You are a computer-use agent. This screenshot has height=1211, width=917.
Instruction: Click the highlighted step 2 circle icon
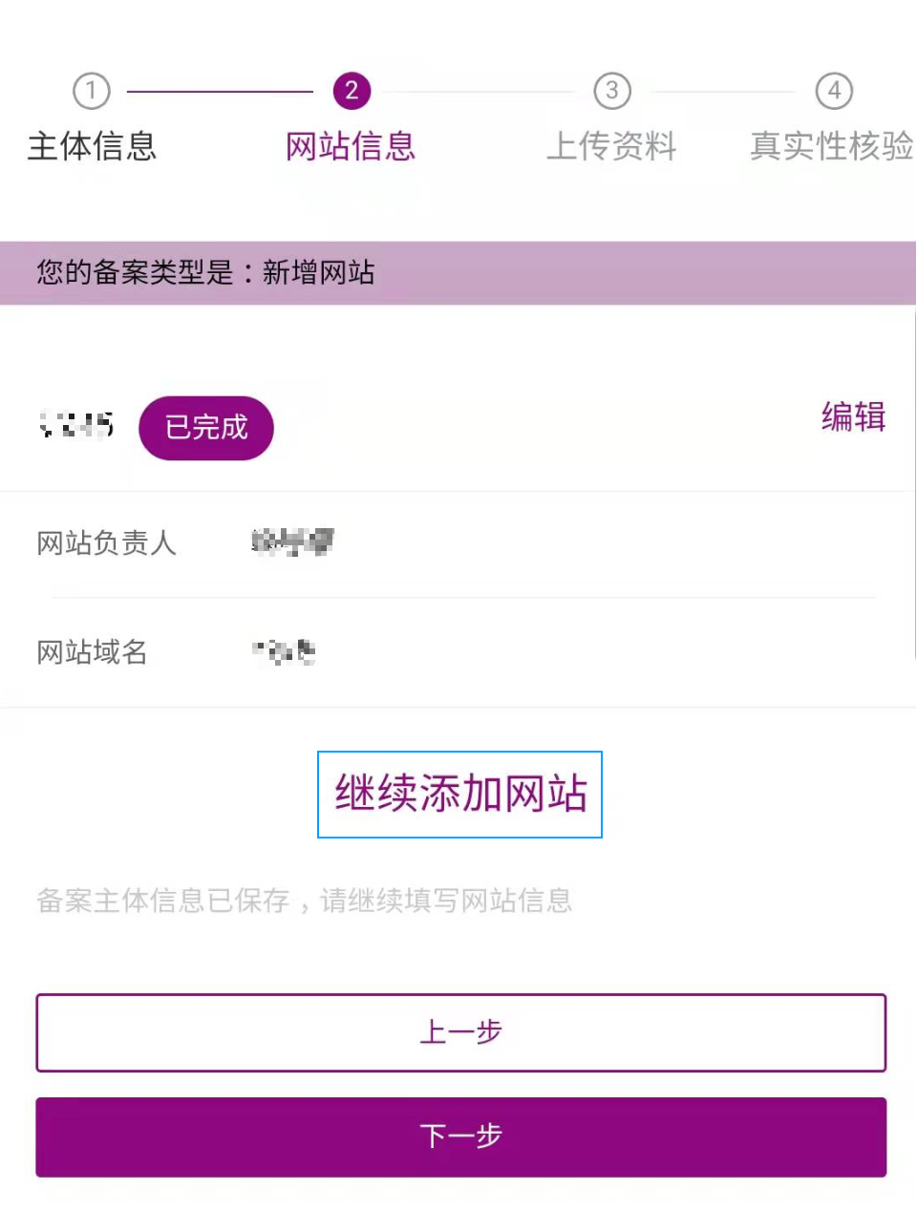pyautogui.click(x=352, y=91)
